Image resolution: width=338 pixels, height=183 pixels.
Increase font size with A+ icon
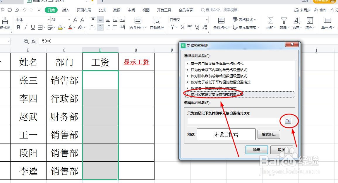click(76, 20)
